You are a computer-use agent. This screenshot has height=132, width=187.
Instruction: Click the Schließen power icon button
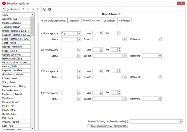(x=10, y=9)
